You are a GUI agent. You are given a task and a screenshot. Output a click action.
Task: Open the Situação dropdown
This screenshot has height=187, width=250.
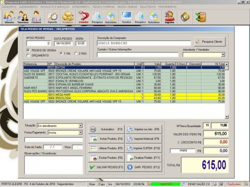(80, 126)
